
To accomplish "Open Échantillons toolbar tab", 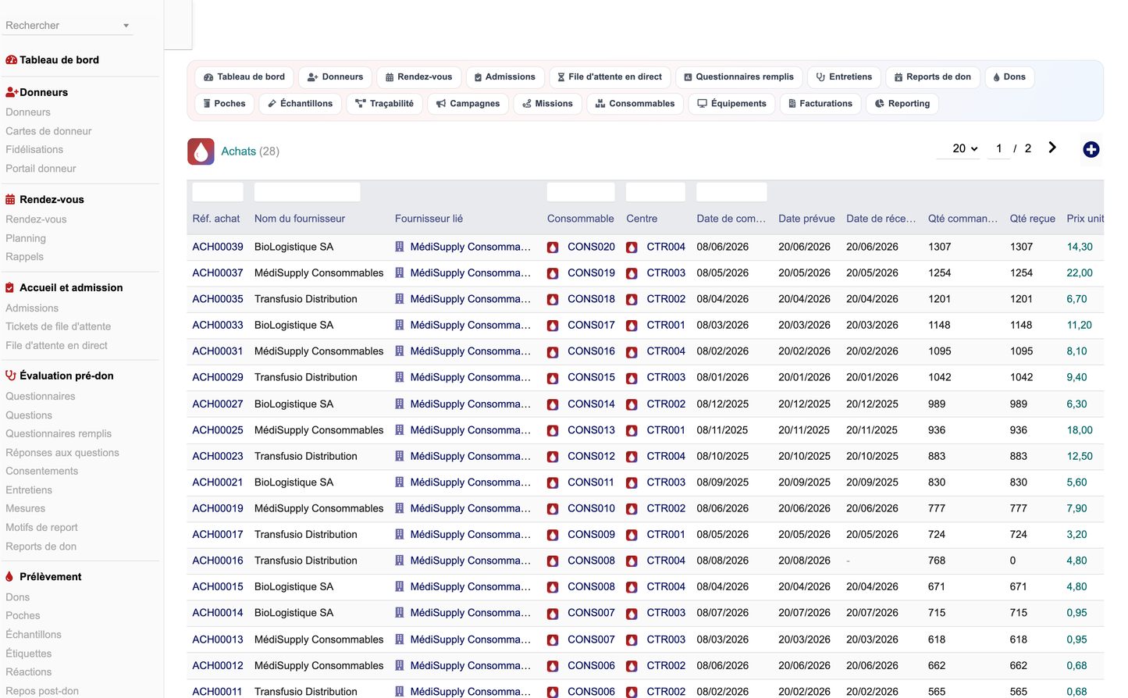I will click(x=300, y=104).
